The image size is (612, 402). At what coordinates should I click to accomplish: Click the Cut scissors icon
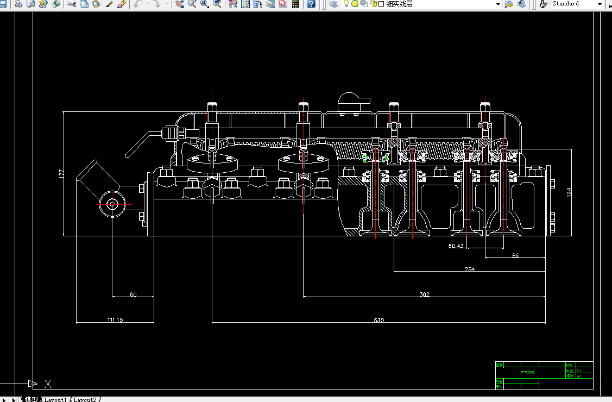[x=71, y=4]
